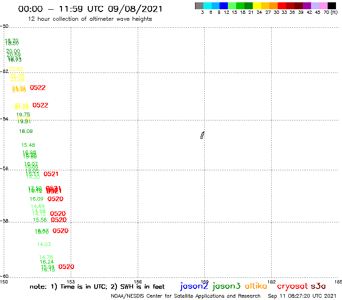Click the '-56' latitude axis label
Screen dimensions: 342x300
coord(4,168)
